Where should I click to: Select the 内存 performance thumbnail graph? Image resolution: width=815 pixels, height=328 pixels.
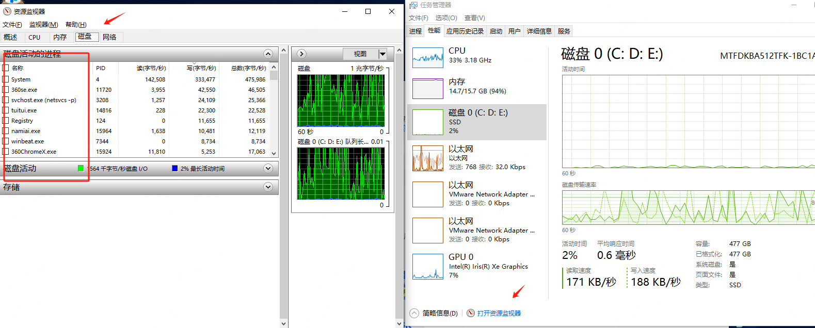[x=428, y=89]
